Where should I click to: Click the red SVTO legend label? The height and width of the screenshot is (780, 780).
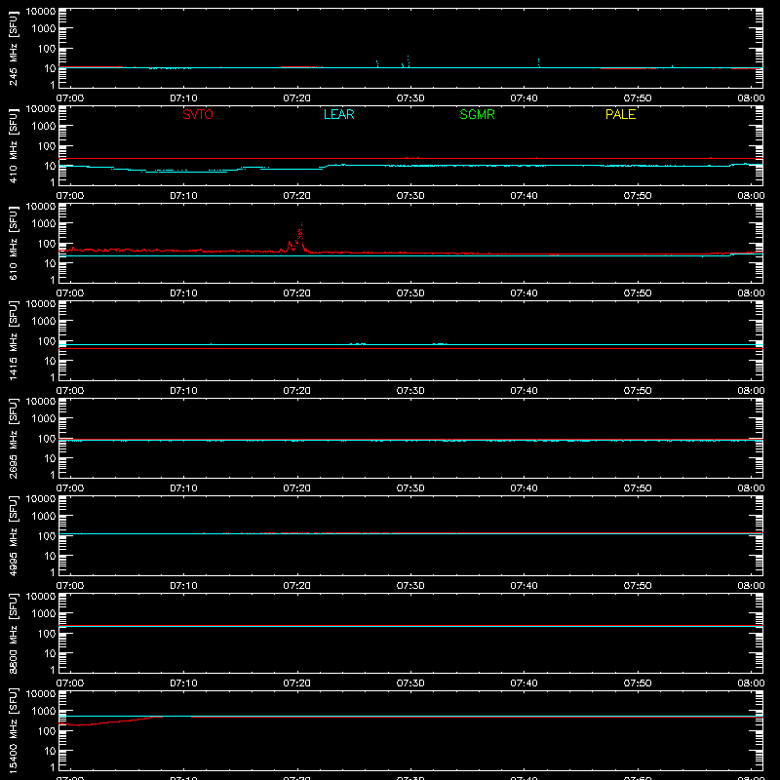pyautogui.click(x=198, y=114)
